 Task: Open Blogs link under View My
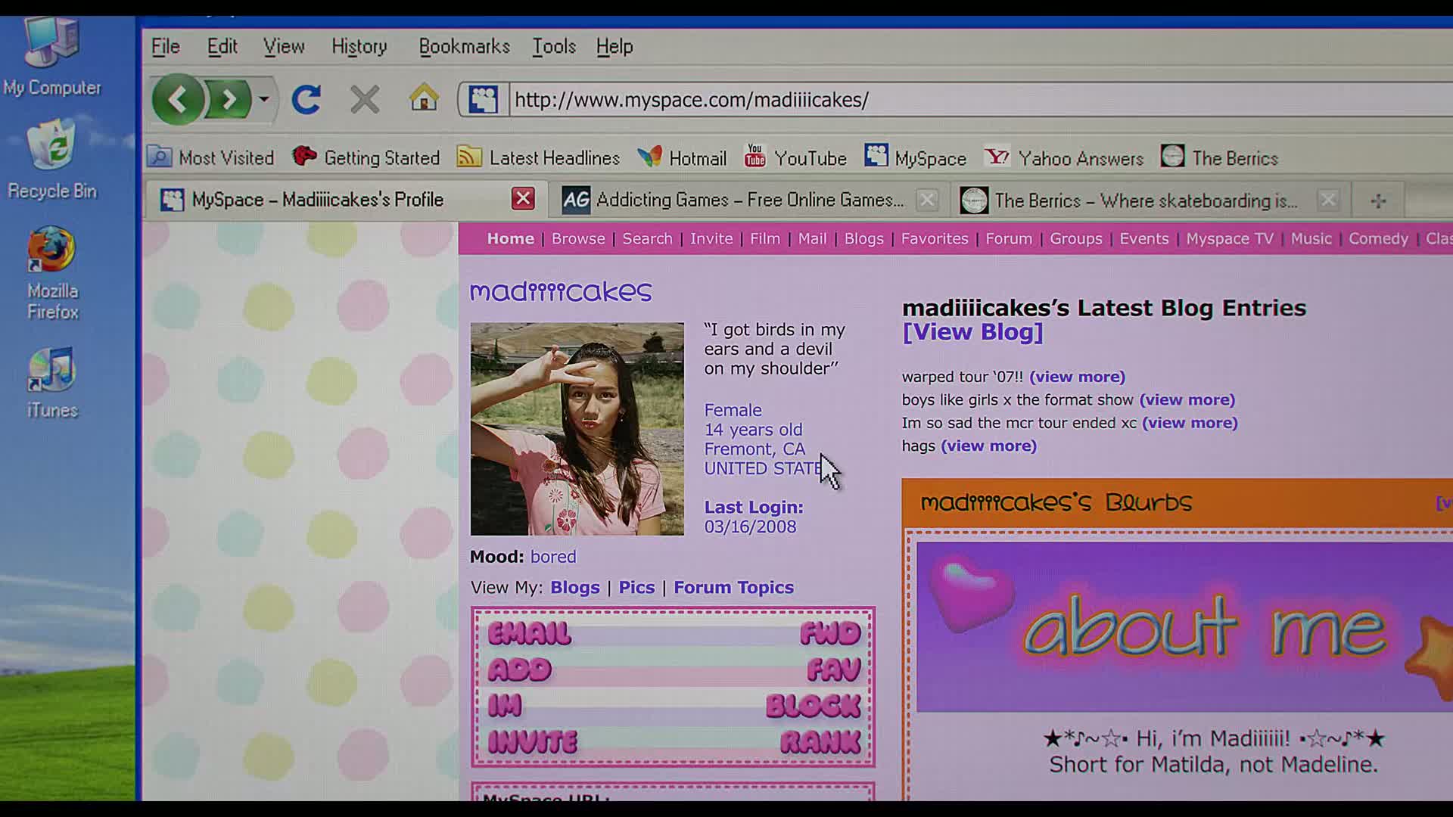(575, 588)
